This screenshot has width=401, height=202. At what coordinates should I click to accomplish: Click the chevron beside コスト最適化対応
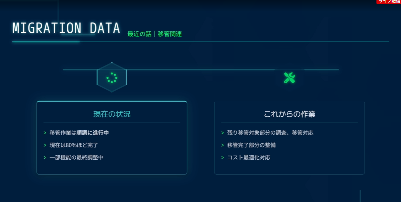tap(223, 158)
